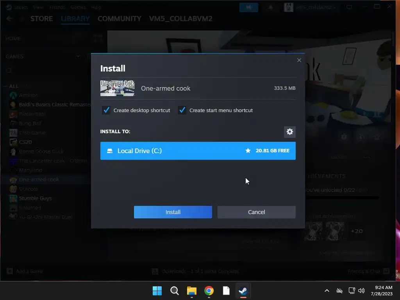
Task: Click the +20 more achievements badge
Action: coord(357,231)
